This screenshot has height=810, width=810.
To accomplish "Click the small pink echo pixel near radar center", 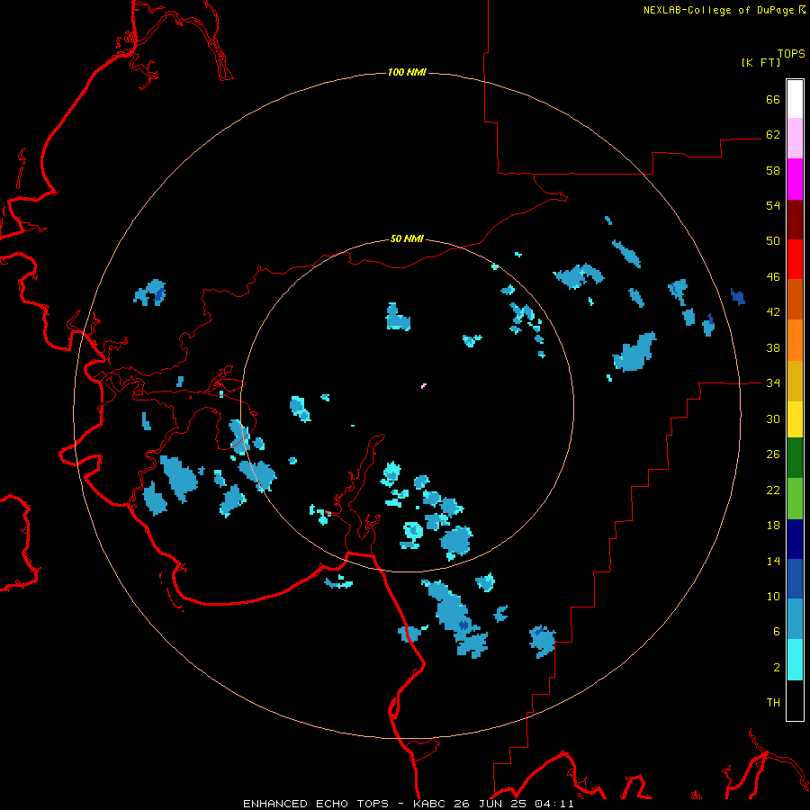I will pos(424,385).
